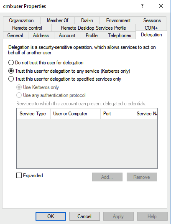This screenshot has height=224, width=171.
Task: Select Remote Desktop Services Profile tab
Action: 94,28
